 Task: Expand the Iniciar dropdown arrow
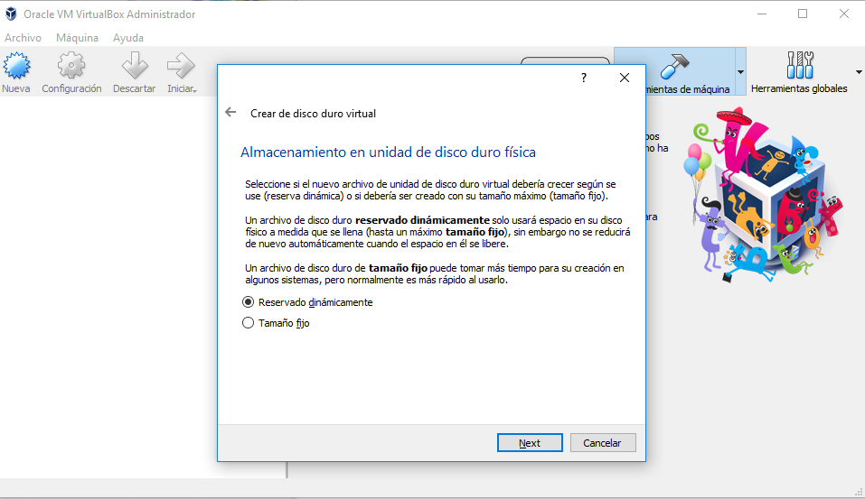tap(195, 89)
